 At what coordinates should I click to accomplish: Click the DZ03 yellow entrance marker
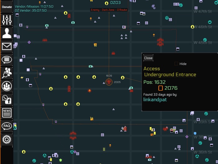click(107, 3)
